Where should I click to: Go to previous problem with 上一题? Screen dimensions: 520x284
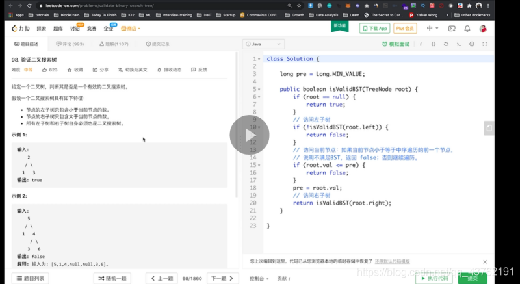click(162, 278)
